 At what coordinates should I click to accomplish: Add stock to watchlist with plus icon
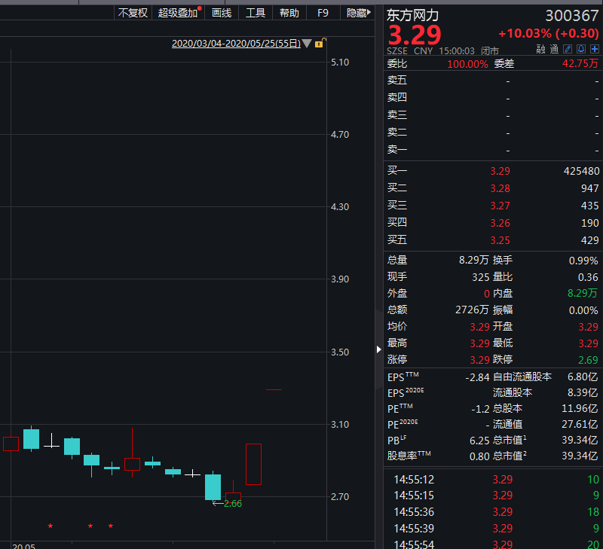click(x=595, y=49)
